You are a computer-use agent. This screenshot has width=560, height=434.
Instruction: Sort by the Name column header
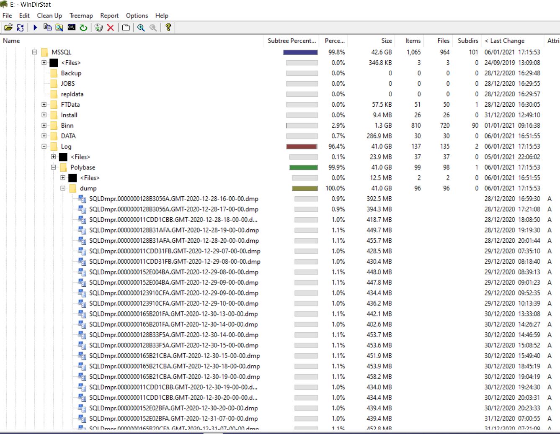point(132,41)
